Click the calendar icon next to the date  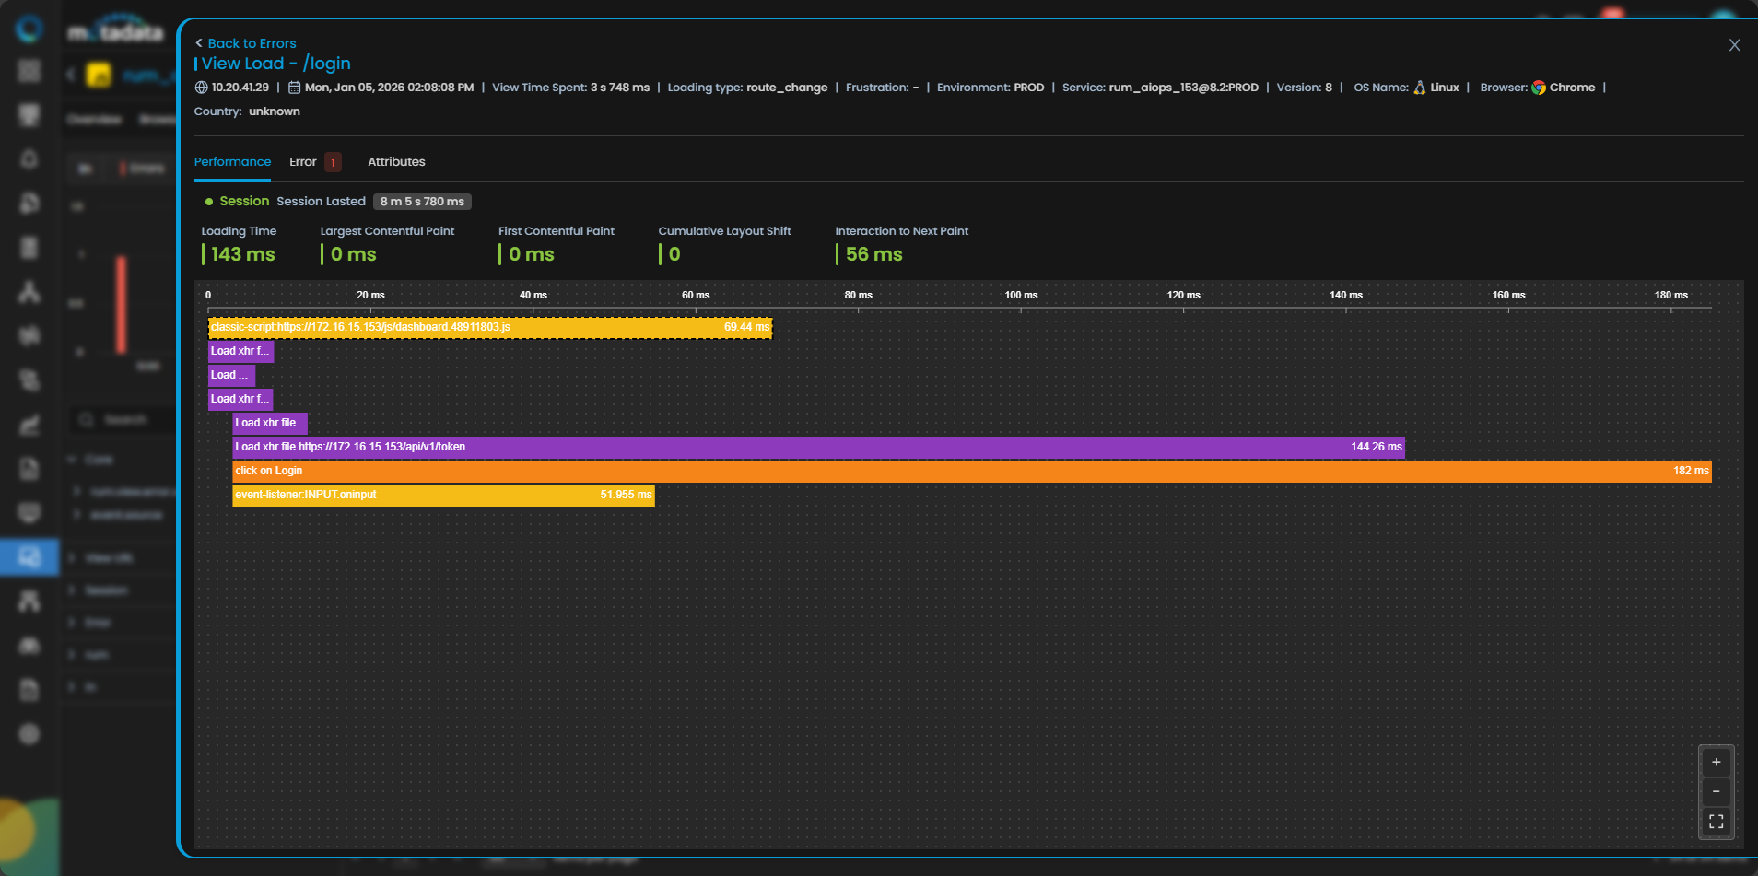click(295, 88)
